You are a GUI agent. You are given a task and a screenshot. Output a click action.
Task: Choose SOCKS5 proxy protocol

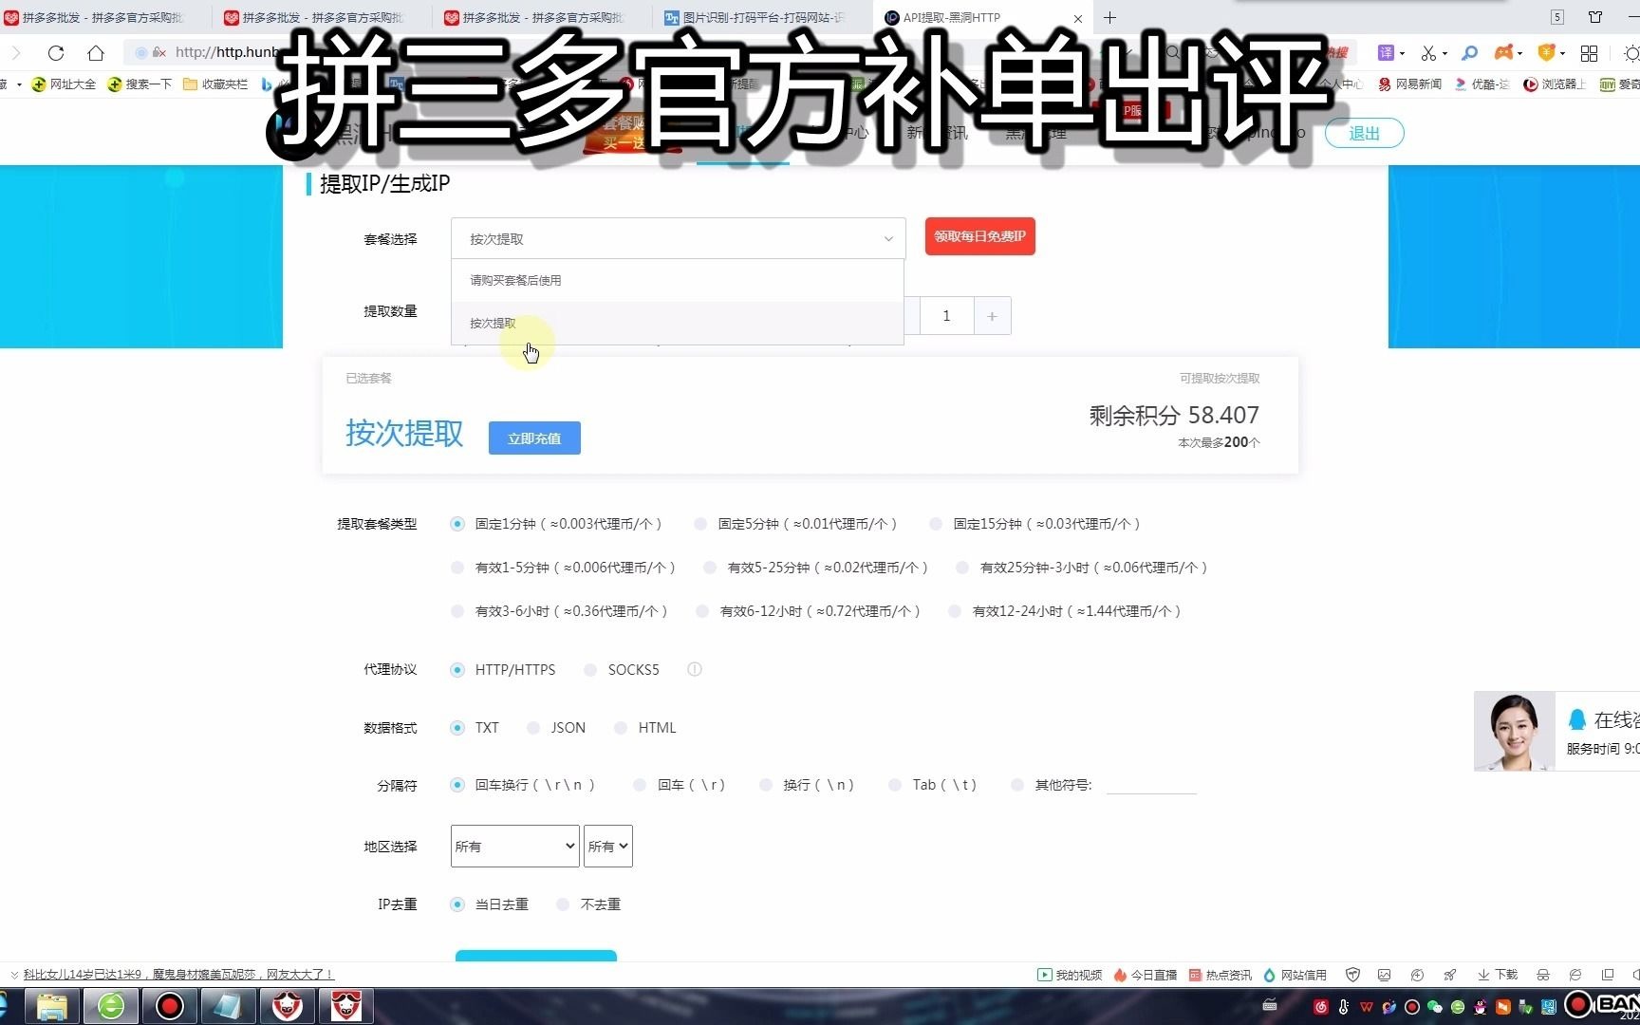point(590,670)
